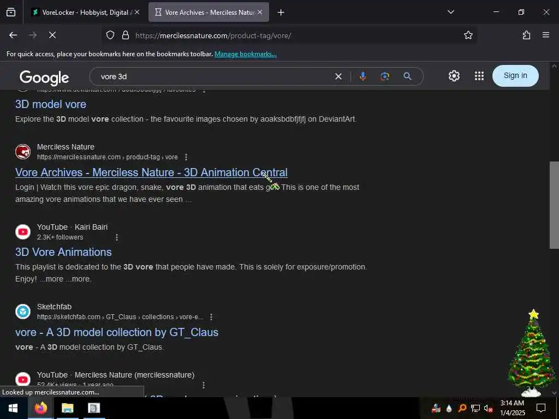Close the Vore Archives tab
Image resolution: width=559 pixels, height=419 pixels.
[260, 12]
